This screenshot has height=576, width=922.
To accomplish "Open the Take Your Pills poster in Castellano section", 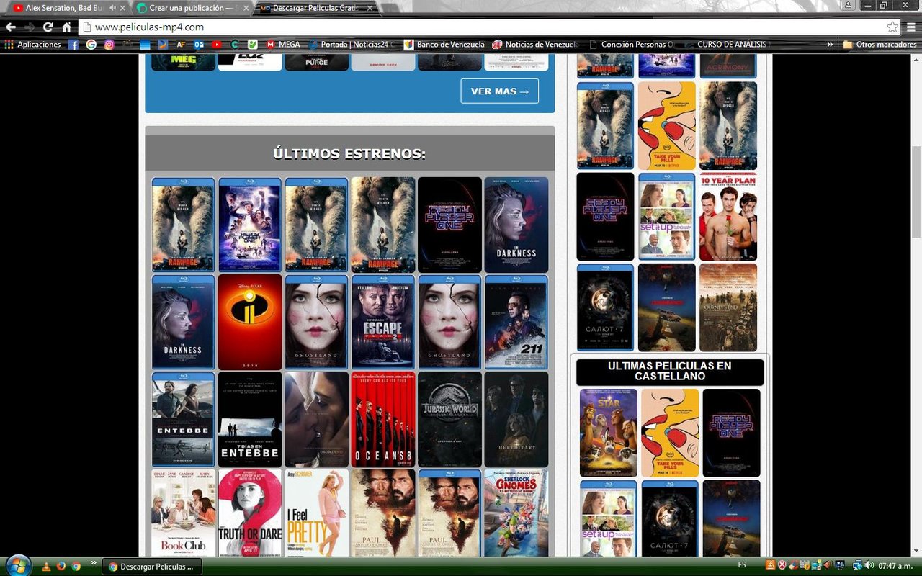I will [670, 433].
